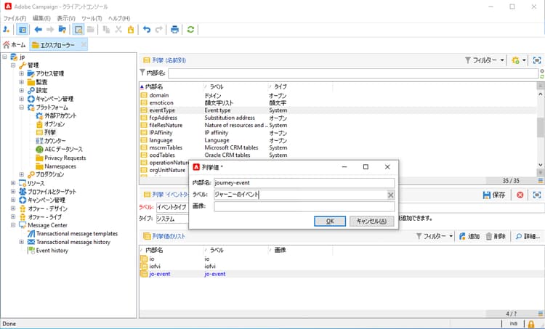Click the 保存 save button
The width and height of the screenshot is (545, 329).
pos(494,195)
